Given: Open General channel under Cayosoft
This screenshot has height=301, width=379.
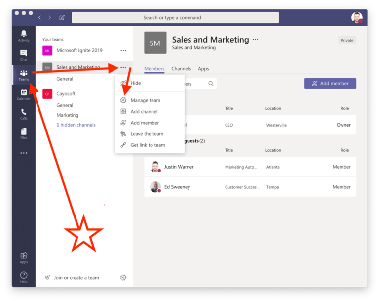Looking at the screenshot, I should pyautogui.click(x=65, y=105).
